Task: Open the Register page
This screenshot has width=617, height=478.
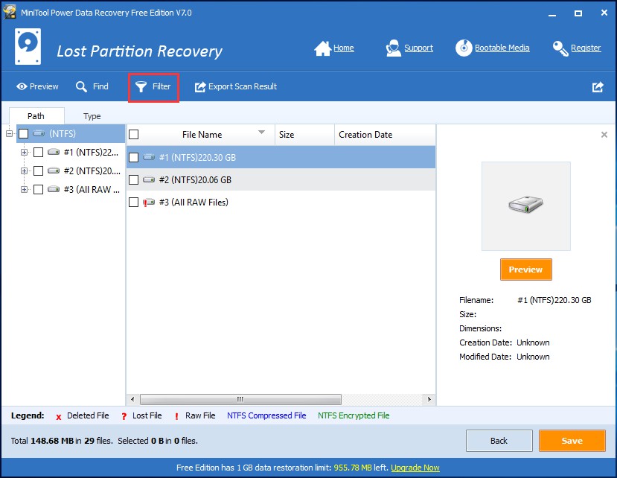Action: (579, 48)
